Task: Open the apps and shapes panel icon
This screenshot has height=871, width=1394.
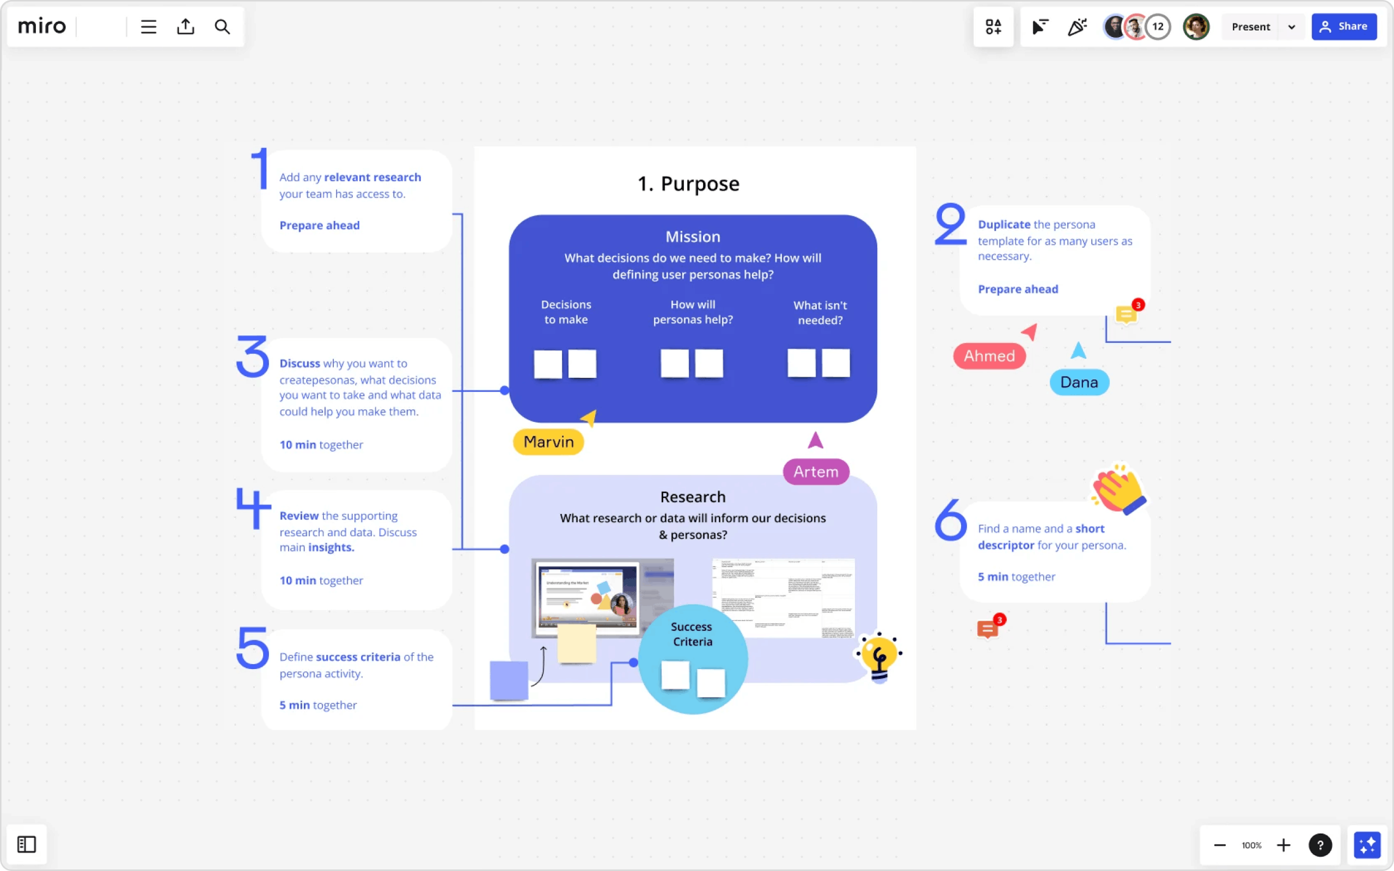Action: 993,26
